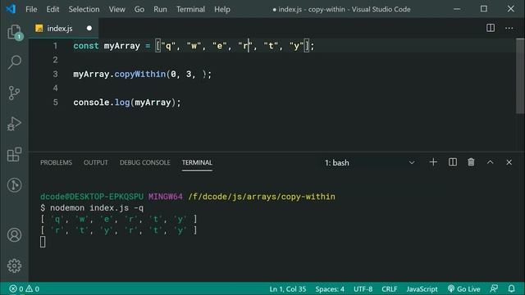Open the File menu
This screenshot has height=295, width=525.
[31, 9]
